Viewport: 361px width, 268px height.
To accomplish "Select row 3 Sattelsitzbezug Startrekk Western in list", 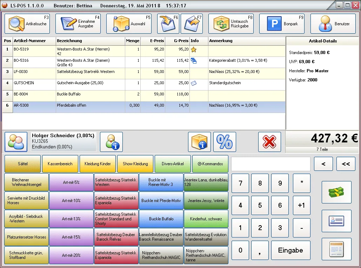I will (x=144, y=74).
